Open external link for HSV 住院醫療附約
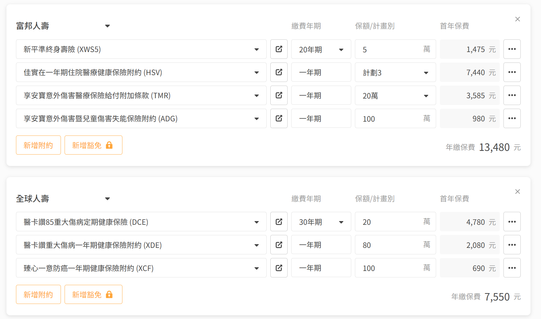The image size is (541, 319). click(x=279, y=72)
